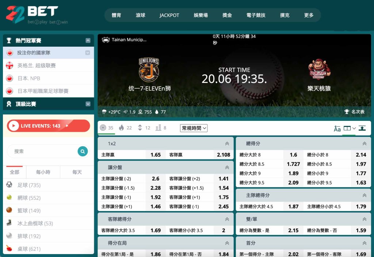374x257 pixels.
Task: Open the 更多 menu
Action: coord(309,15)
